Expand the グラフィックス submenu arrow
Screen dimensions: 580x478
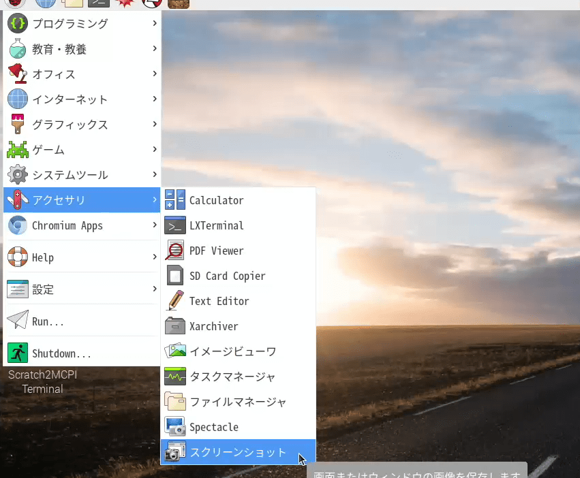pyautogui.click(x=155, y=124)
